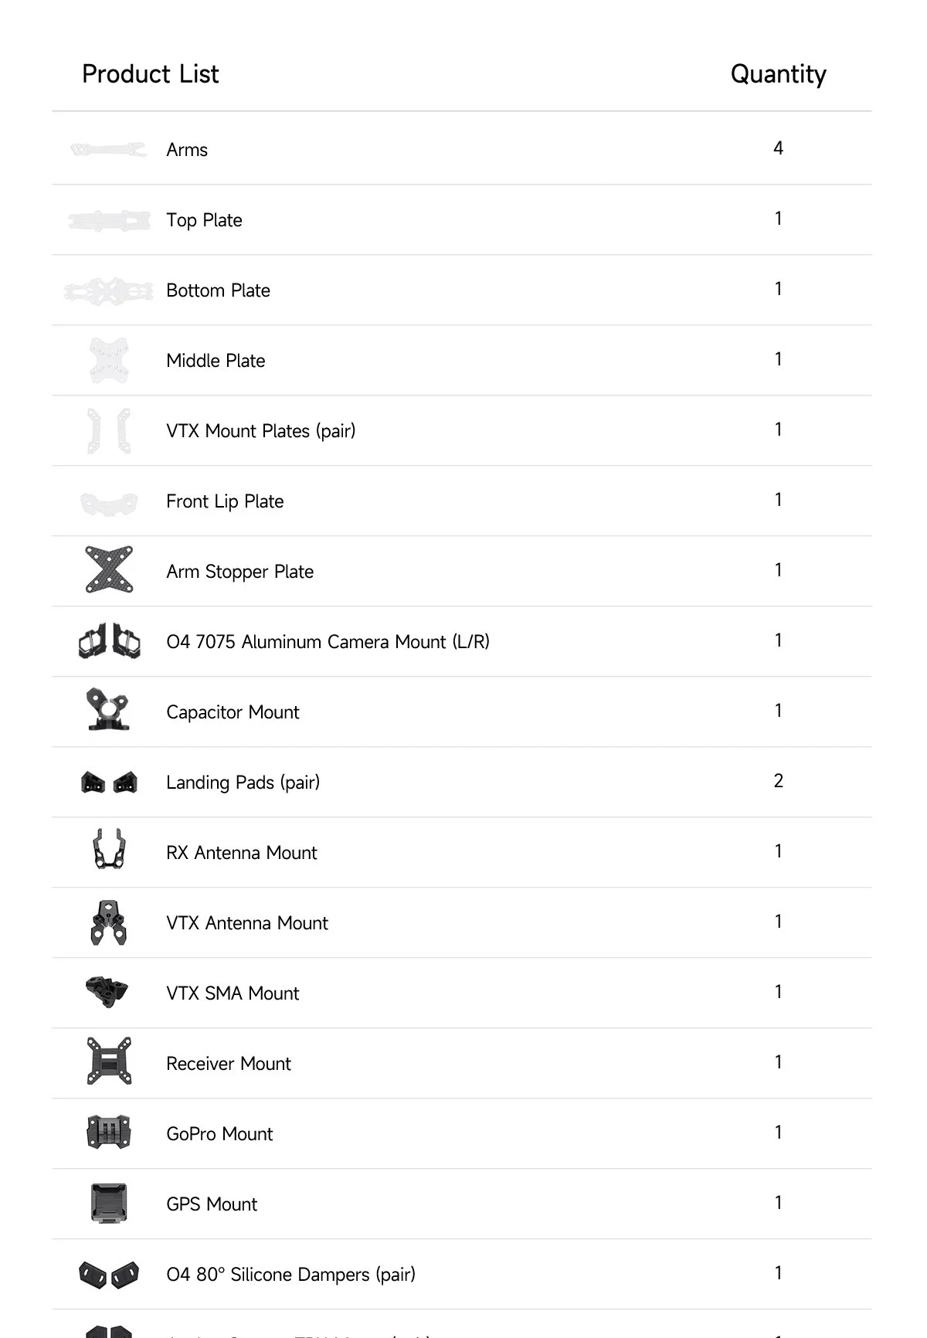The width and height of the screenshot is (927, 1338).
Task: Click the GoPro Mount part icon
Action: pos(108,1133)
